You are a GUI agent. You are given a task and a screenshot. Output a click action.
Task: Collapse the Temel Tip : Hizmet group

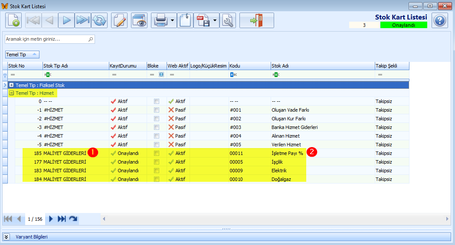[11, 93]
